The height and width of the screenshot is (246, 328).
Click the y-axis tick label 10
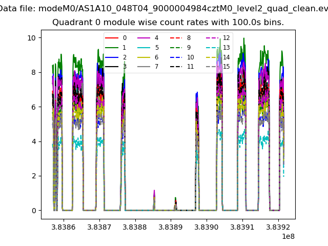[31, 38]
